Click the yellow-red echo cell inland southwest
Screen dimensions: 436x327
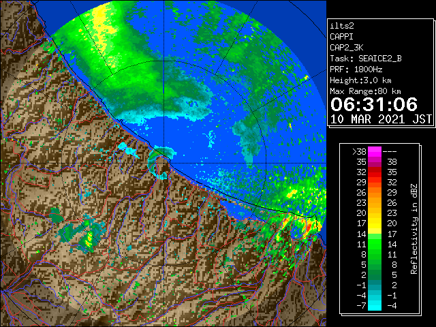coord(89,240)
